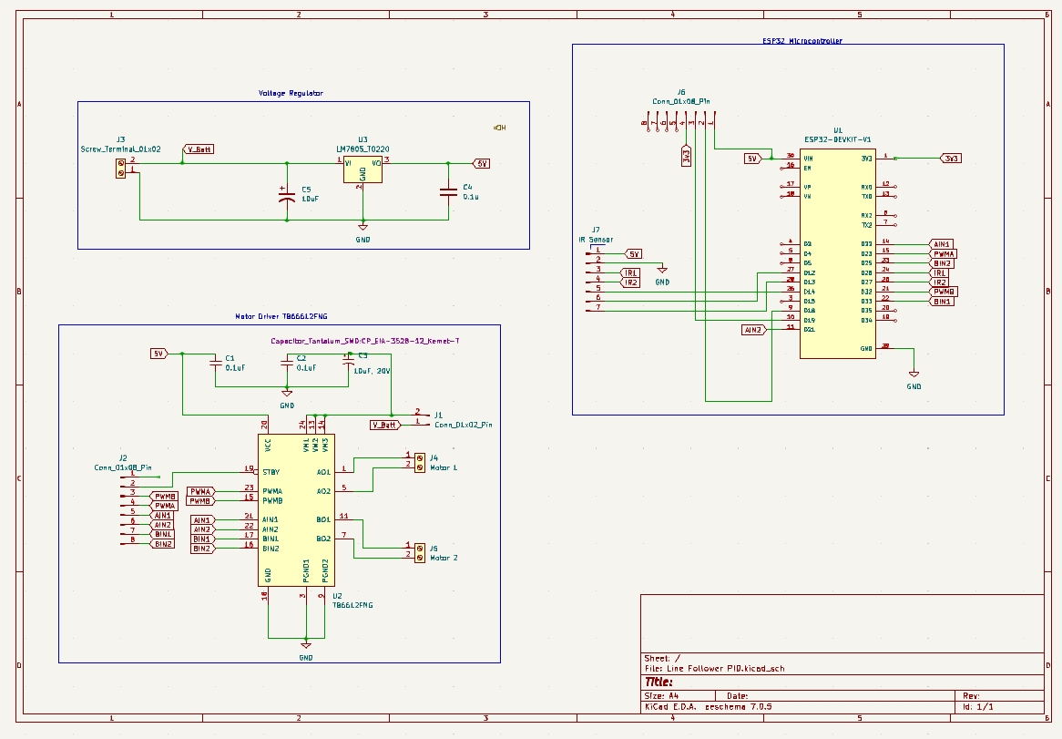Select the LM7805_T0220 regulator symbol U3
The height and width of the screenshot is (739, 1062).
coord(363,169)
